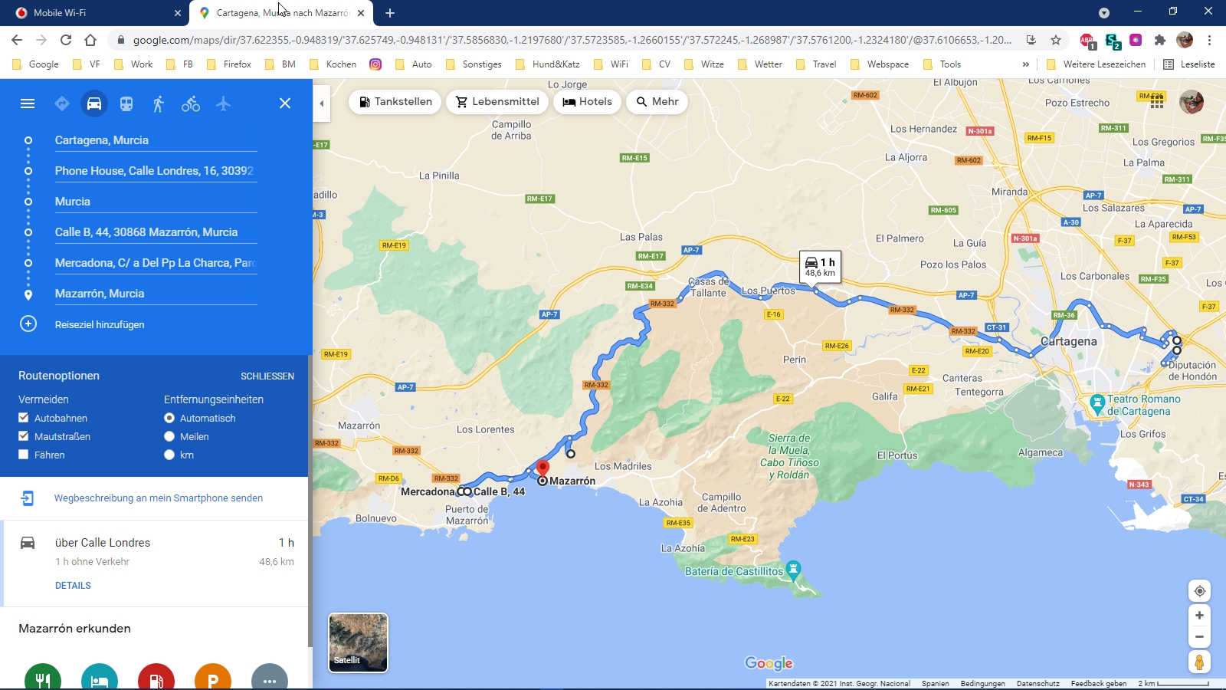
Task: Open the DETAILS link for the route
Action: [73, 586]
